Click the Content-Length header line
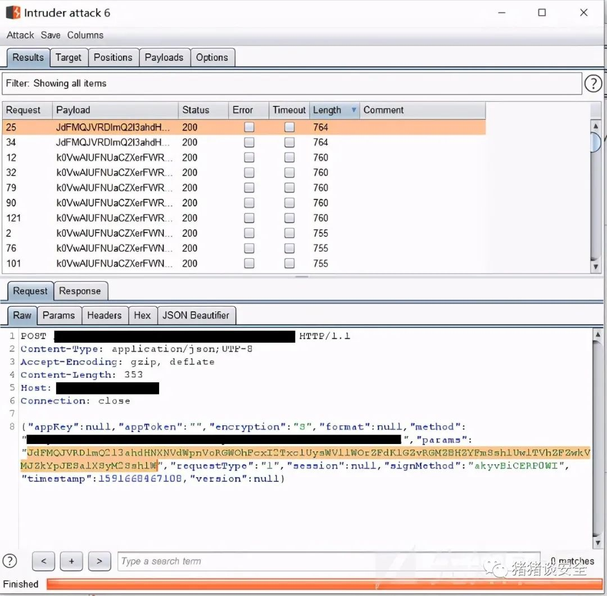 pos(81,375)
